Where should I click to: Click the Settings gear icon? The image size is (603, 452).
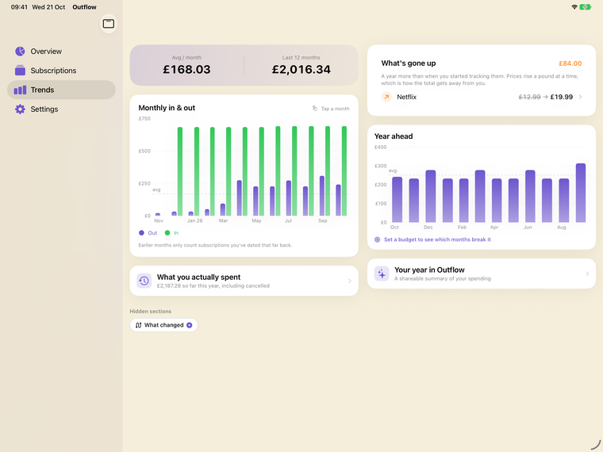click(x=20, y=109)
